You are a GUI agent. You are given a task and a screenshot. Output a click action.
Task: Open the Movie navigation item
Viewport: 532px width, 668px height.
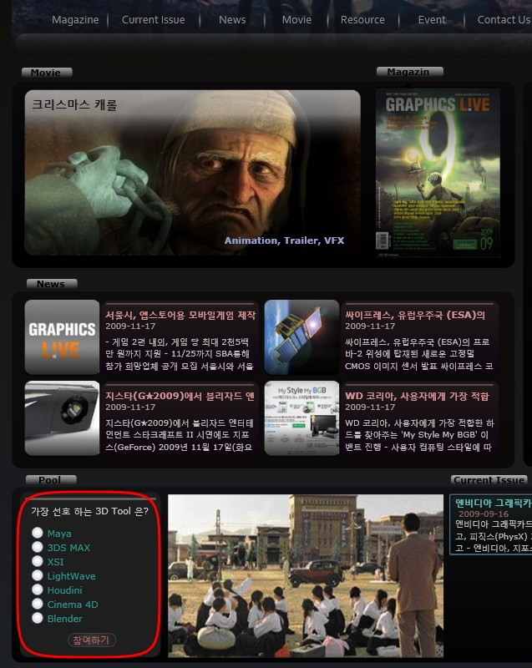[x=296, y=20]
